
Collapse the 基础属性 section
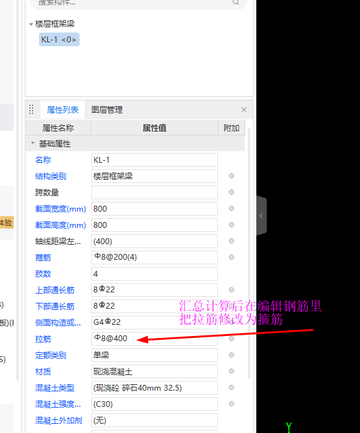tap(33, 143)
